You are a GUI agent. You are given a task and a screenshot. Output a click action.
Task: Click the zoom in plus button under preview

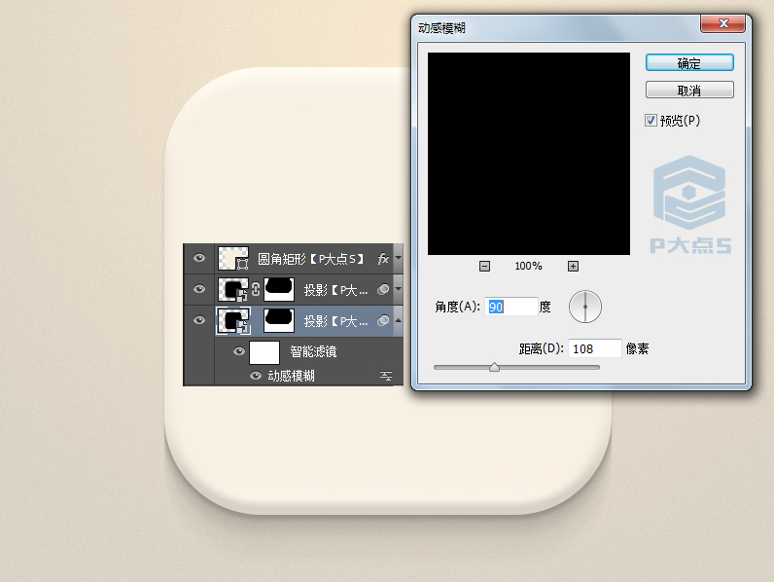573,267
